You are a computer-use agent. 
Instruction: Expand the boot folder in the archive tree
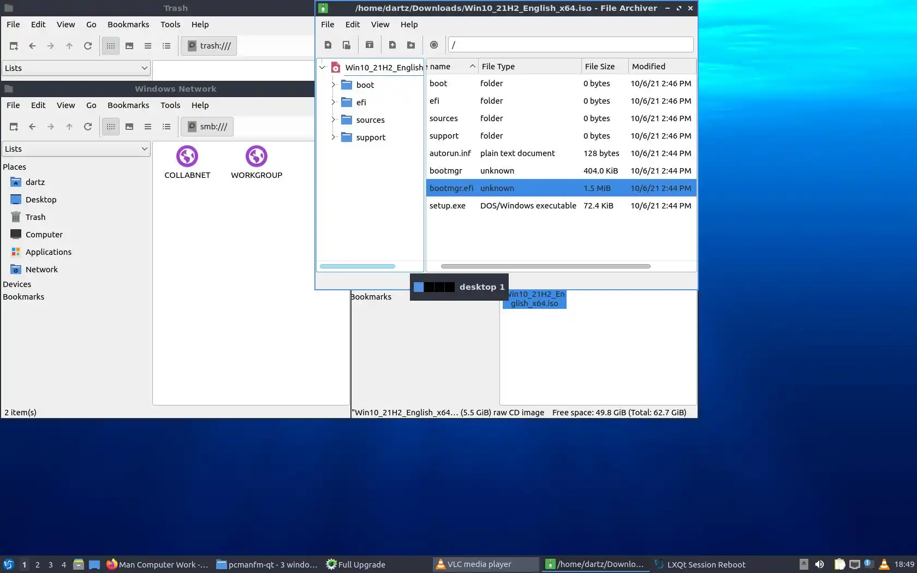pyautogui.click(x=333, y=85)
